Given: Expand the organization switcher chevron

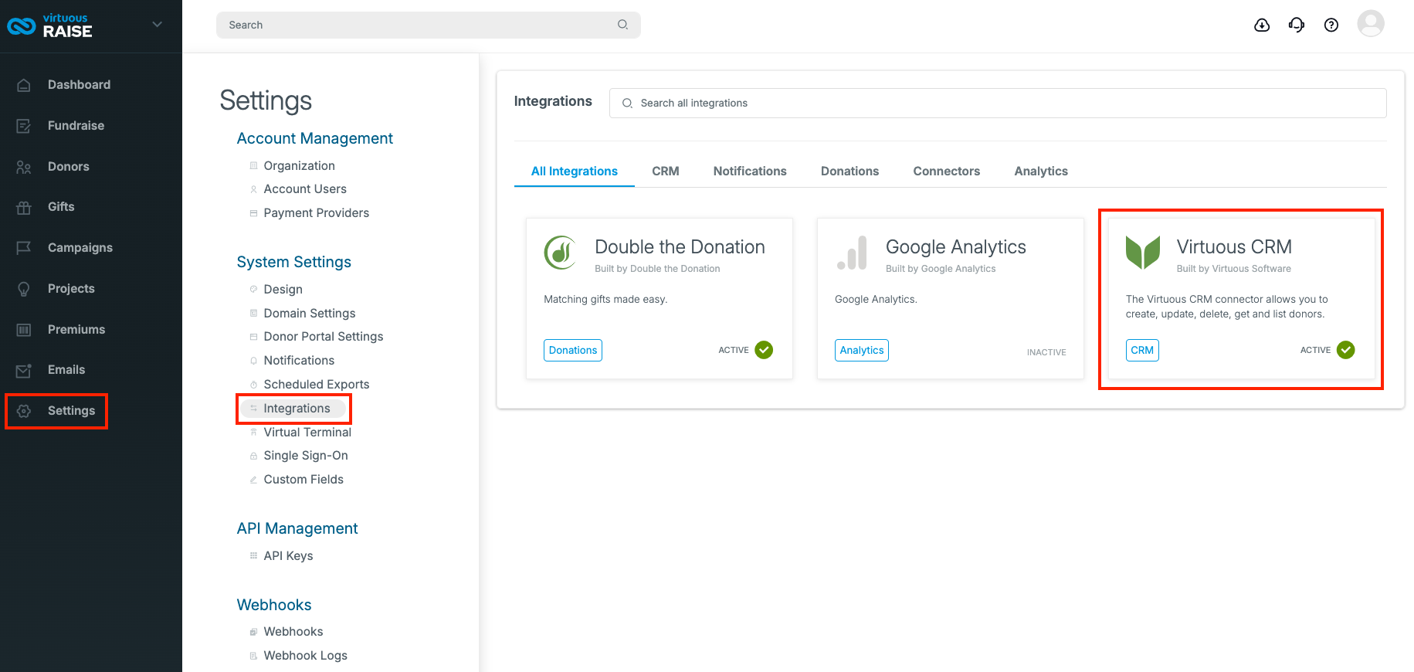Looking at the screenshot, I should coord(158,25).
